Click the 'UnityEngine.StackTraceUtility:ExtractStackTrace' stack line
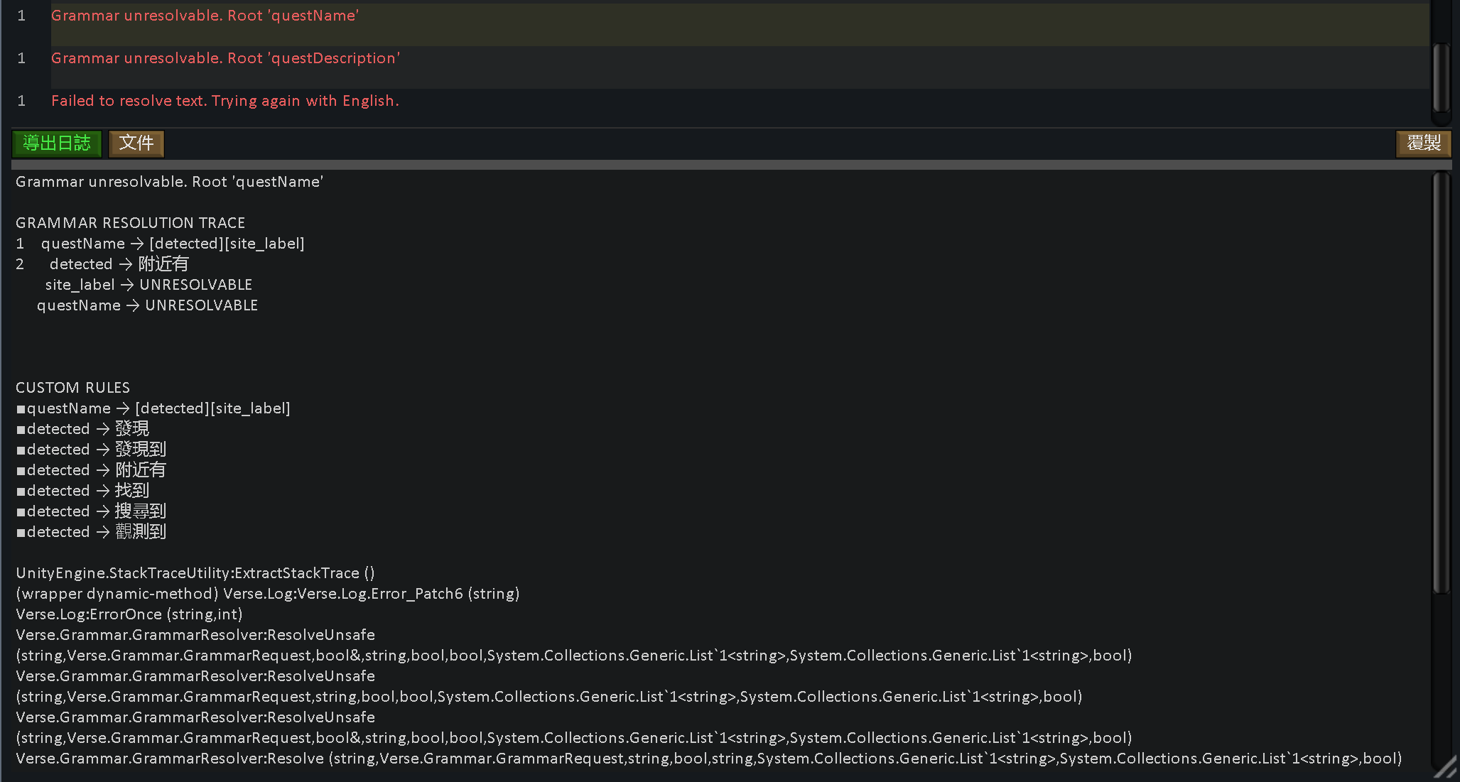The image size is (1460, 782). 195,572
